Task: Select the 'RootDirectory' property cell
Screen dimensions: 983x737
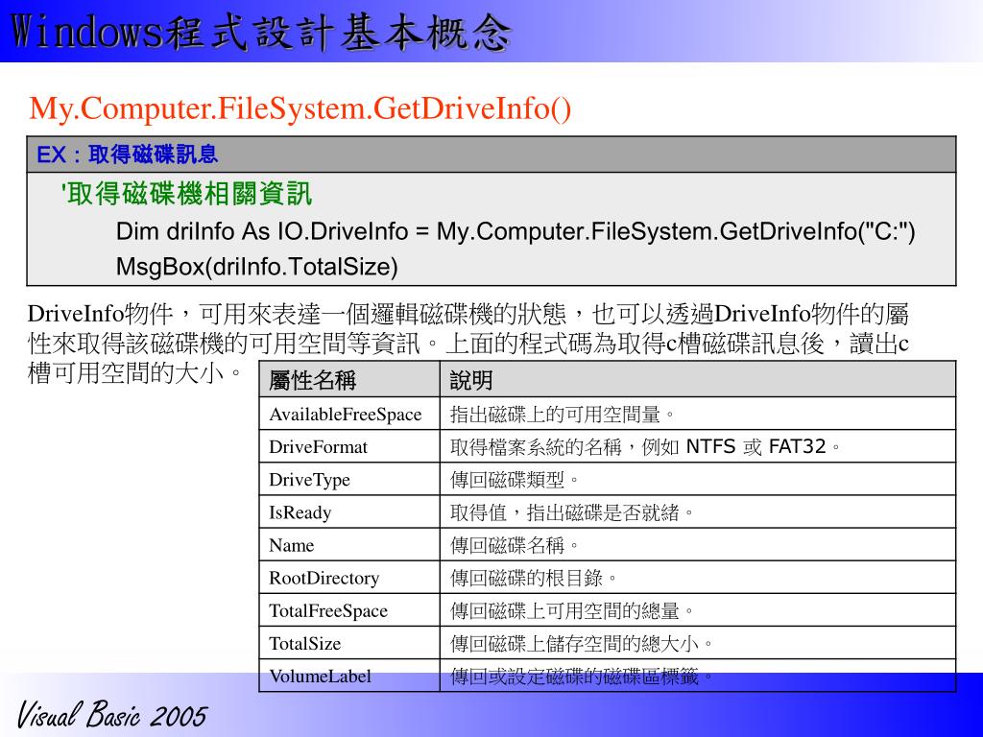Action: 349,577
